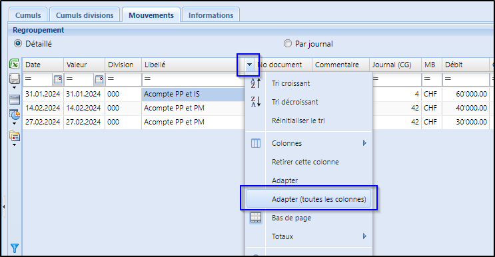
Task: Click the documents window icon in sidebar
Action: coord(15,136)
